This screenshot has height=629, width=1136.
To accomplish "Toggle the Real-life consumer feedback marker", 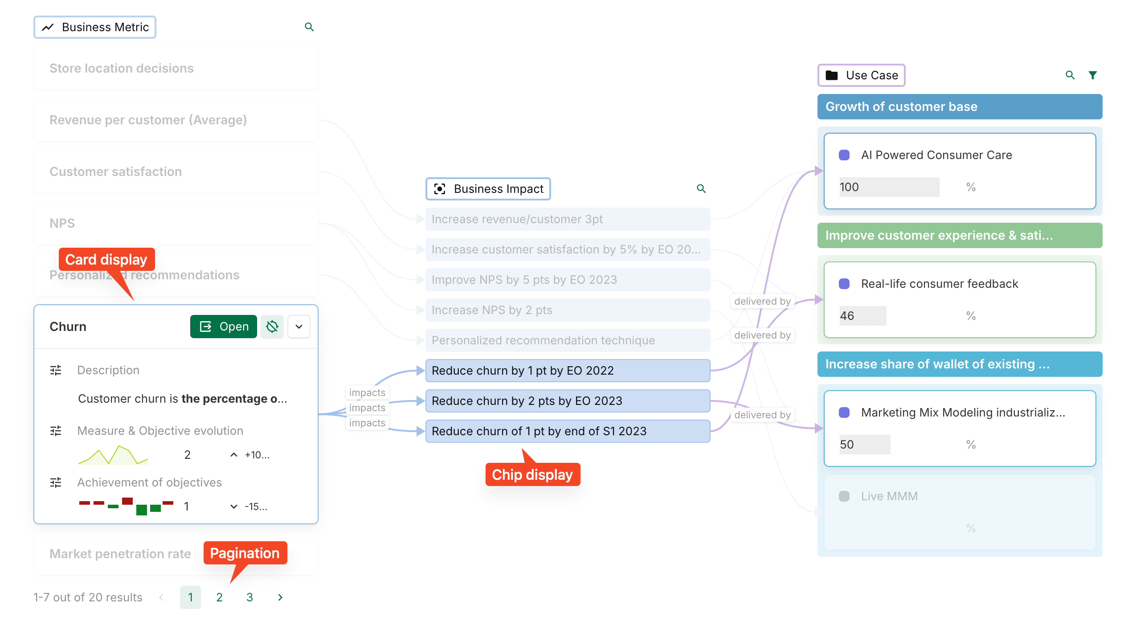I will click(844, 284).
